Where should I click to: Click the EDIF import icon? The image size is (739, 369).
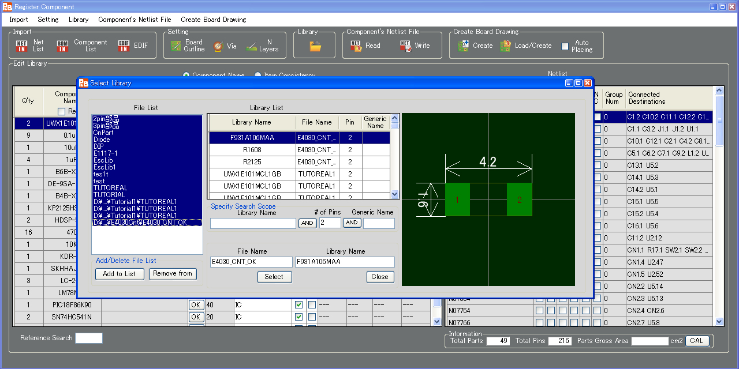pos(124,46)
